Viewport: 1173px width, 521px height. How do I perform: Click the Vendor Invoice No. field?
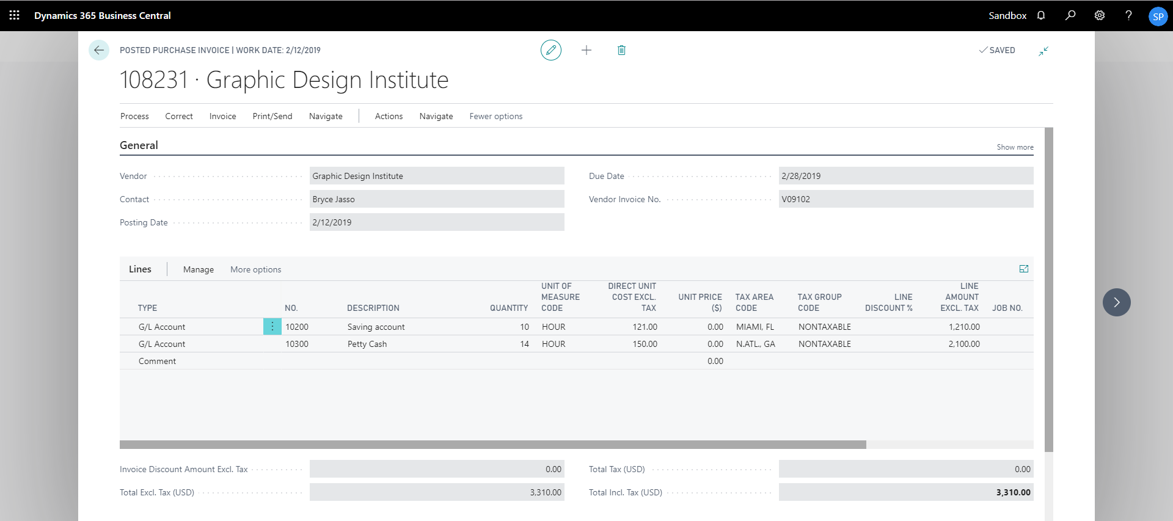pos(905,199)
